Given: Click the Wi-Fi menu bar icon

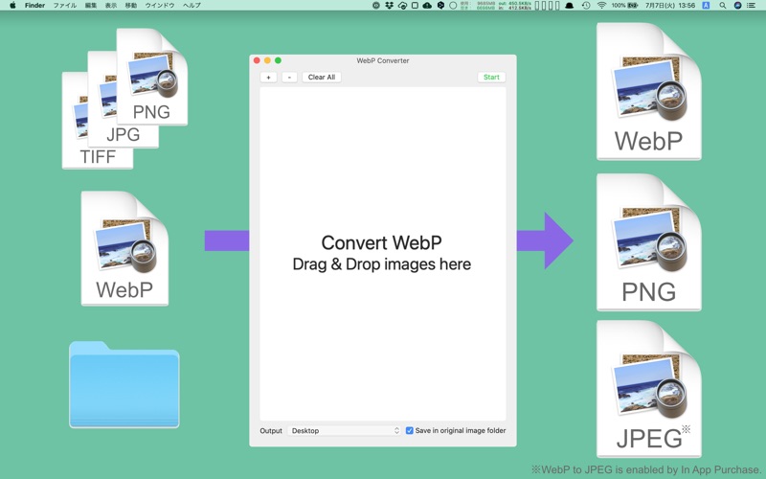Looking at the screenshot, I should [x=602, y=6].
